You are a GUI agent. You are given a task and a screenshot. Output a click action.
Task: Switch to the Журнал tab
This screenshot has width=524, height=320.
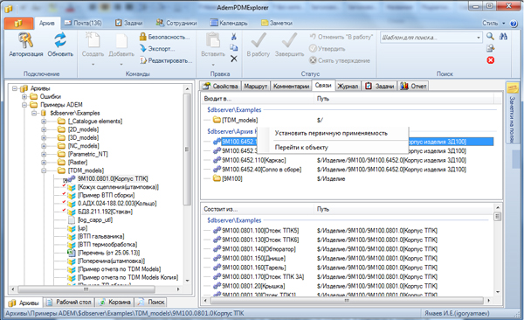coord(348,87)
